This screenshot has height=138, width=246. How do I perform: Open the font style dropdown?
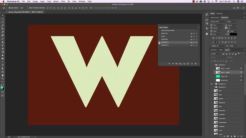[x=232, y=21]
